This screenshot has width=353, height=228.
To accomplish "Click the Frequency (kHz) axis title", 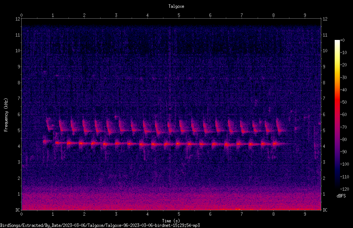I will [6, 115].
